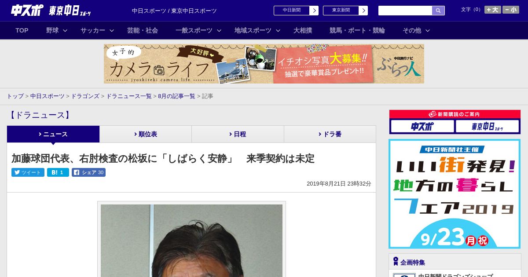Bookmark article with Hatena B! button
528x277 pixels.
click(58, 172)
